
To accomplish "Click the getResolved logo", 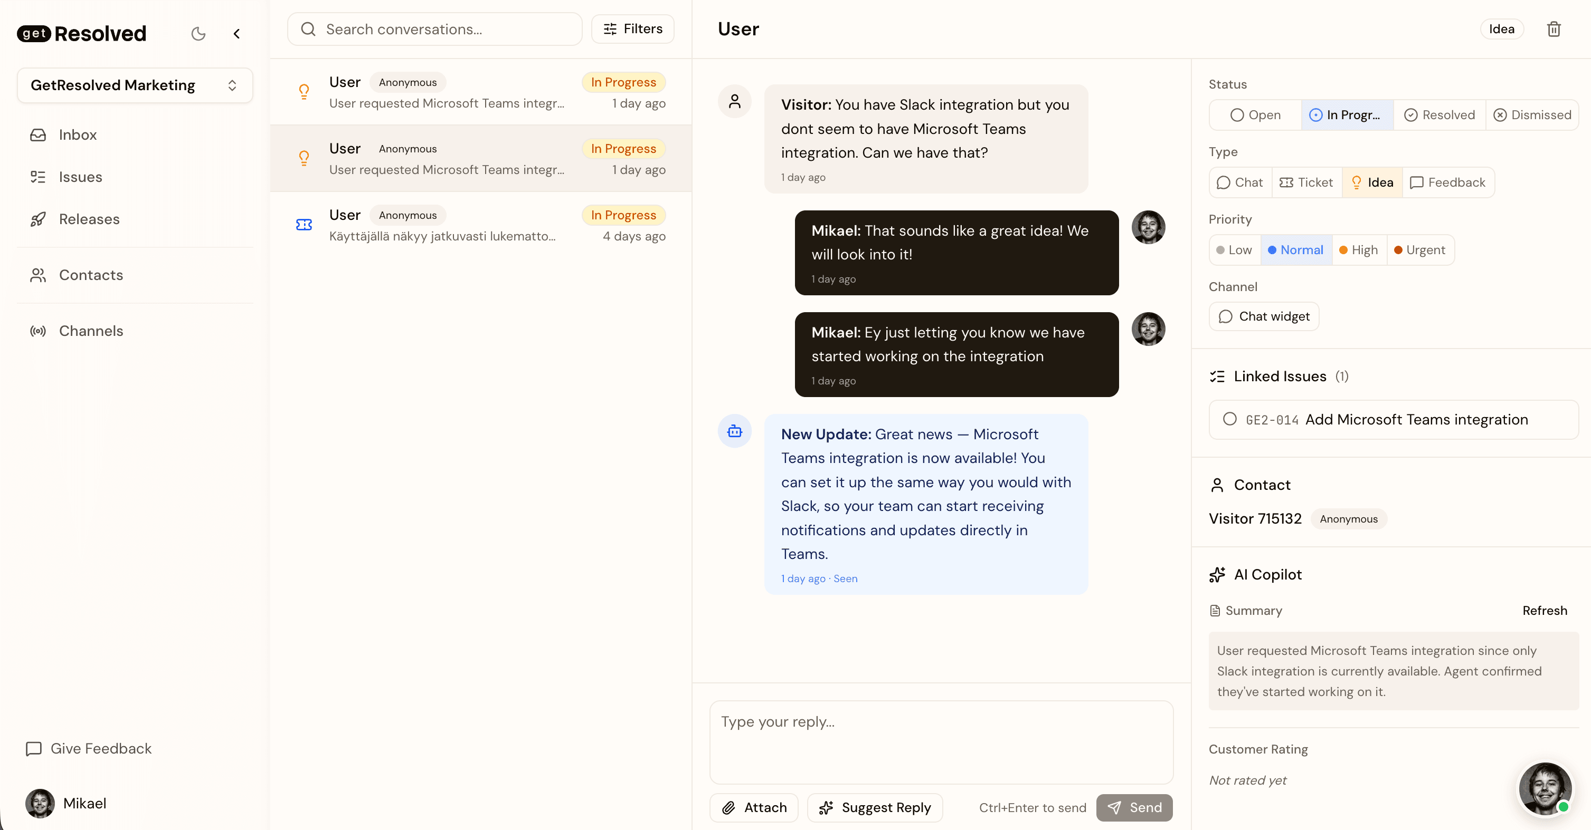I will 81,33.
